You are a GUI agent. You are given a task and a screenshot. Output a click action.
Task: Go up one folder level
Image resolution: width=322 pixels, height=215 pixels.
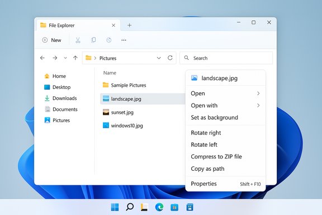[75, 58]
